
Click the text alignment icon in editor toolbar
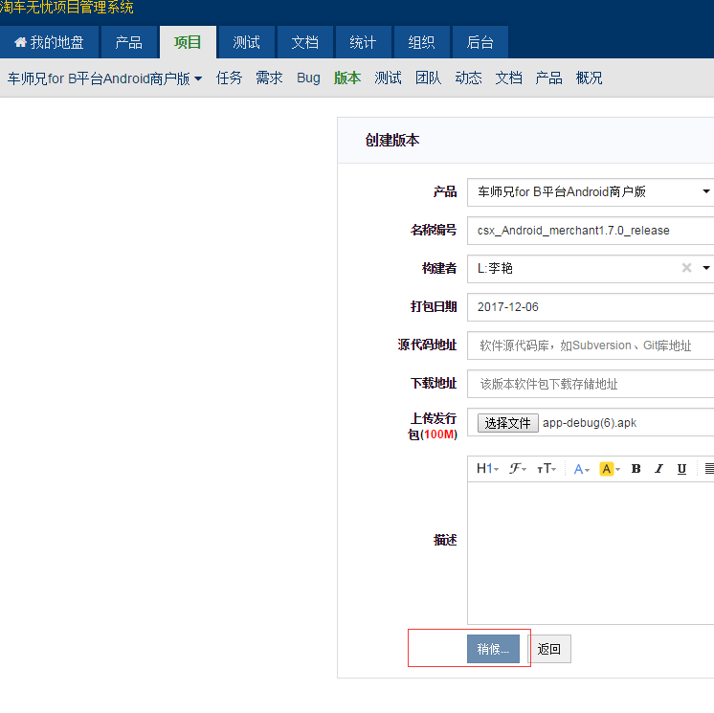[708, 469]
